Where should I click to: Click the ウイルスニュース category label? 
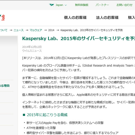pyautogui.click(x=32, y=51)
